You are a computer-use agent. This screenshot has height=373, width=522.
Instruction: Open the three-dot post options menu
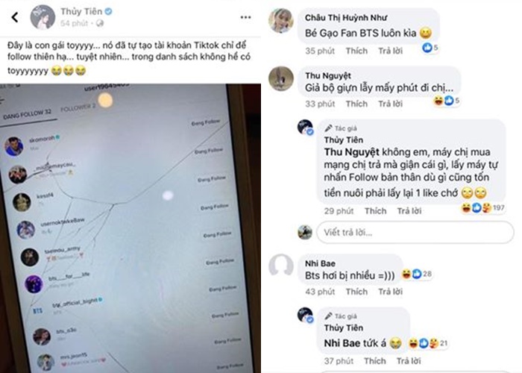(x=245, y=17)
